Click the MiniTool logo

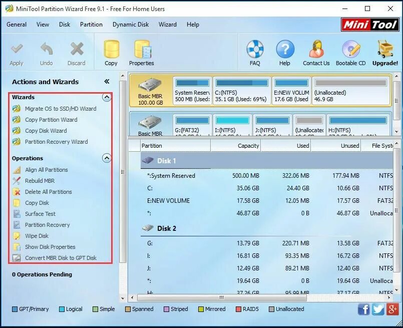[x=370, y=25]
